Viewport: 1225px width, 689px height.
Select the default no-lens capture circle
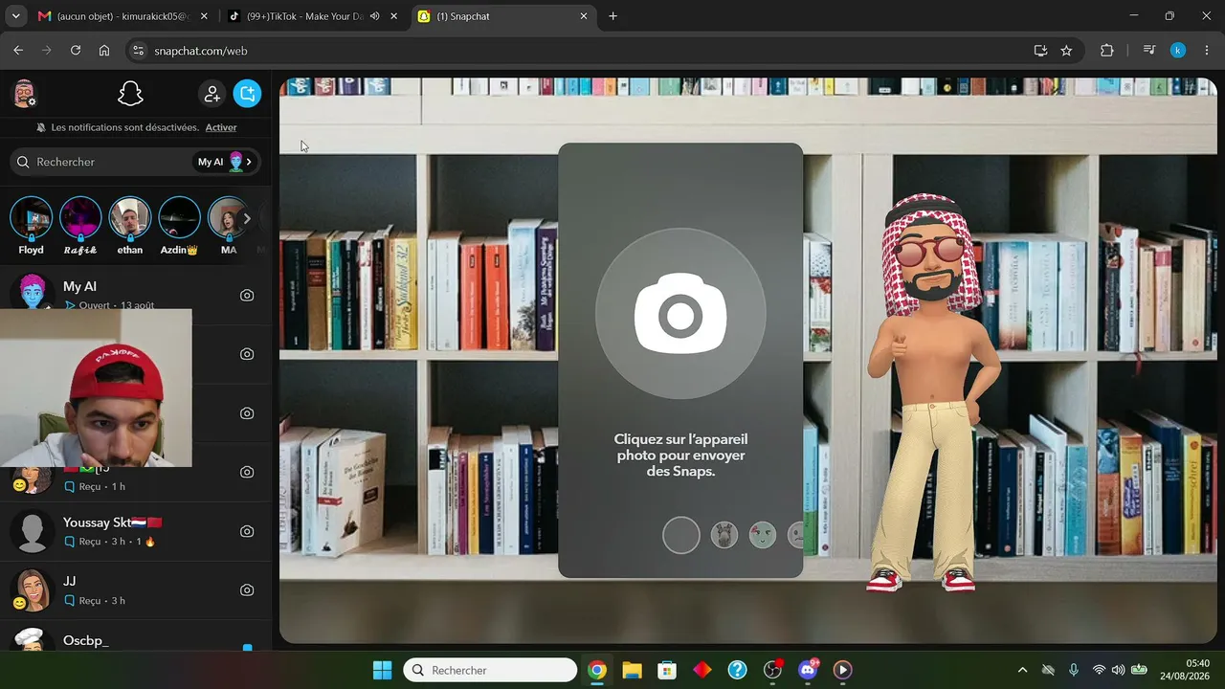(681, 535)
